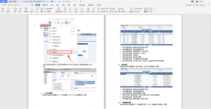Open the header and footer tool

pyautogui.click(x=59, y=10)
